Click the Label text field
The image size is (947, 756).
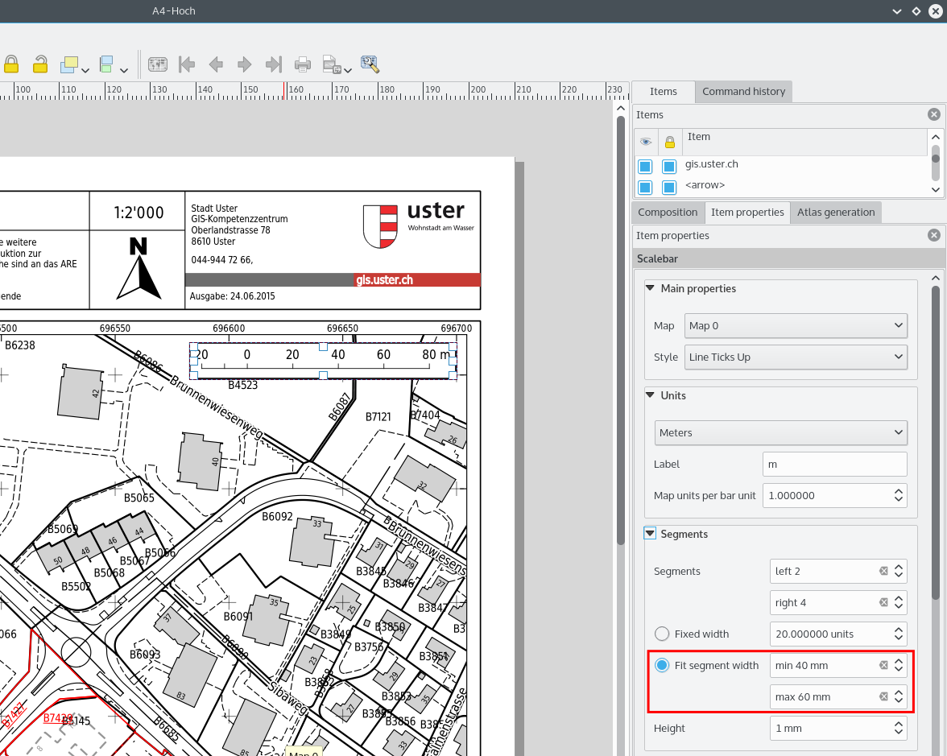click(x=834, y=465)
